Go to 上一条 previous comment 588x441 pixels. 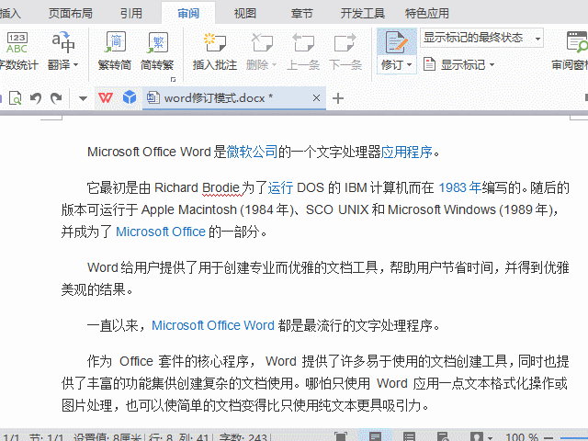303,51
